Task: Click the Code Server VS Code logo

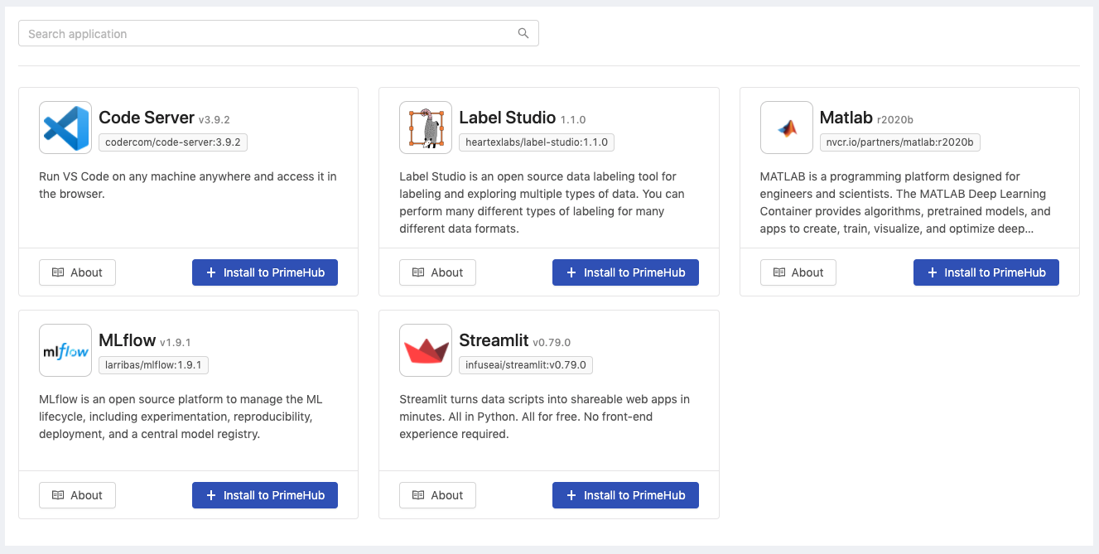Action: click(65, 128)
